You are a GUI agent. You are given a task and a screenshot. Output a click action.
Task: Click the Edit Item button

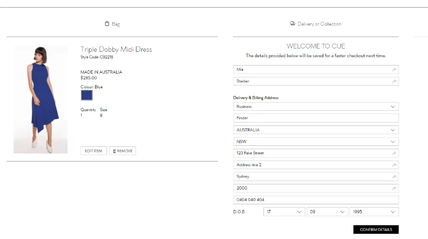94,151
